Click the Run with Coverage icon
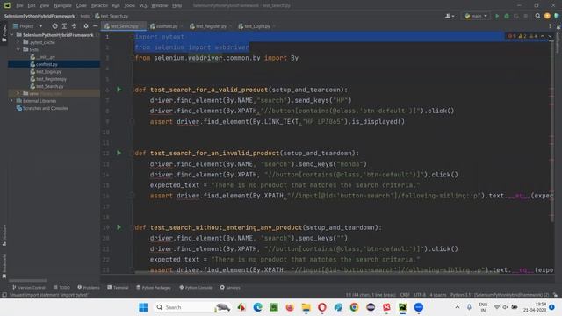Image resolution: width=562 pixels, height=316 pixels. (x=516, y=16)
